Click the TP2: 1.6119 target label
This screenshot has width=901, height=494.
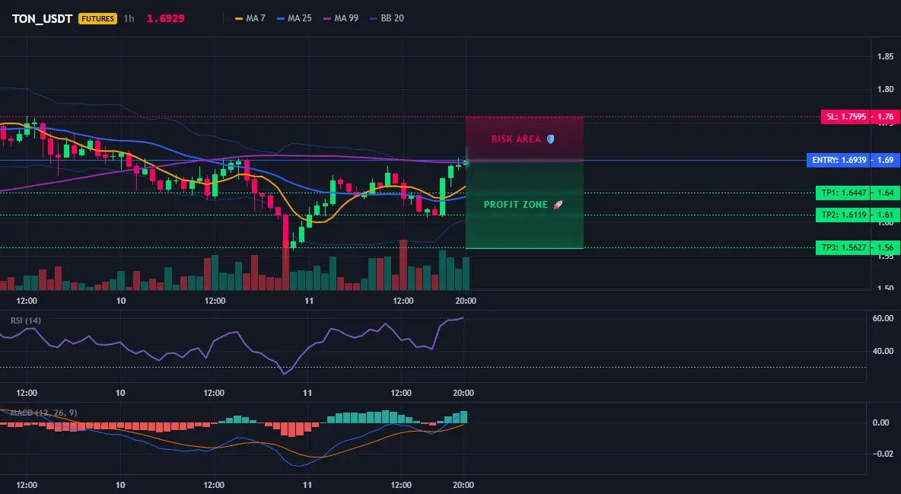pyautogui.click(x=843, y=215)
